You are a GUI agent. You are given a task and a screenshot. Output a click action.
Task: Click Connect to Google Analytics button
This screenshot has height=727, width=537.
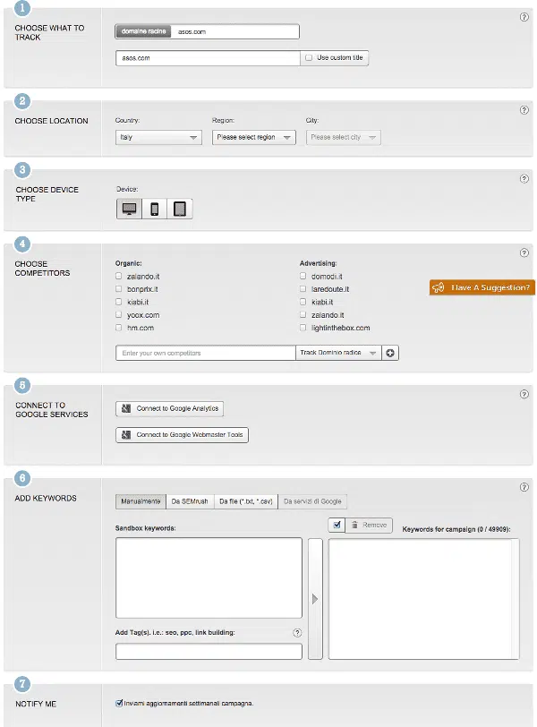(169, 408)
